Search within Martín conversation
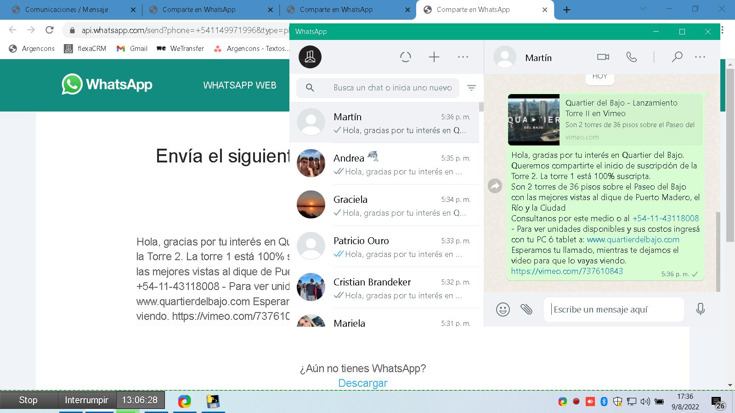The image size is (735, 413). tap(677, 57)
